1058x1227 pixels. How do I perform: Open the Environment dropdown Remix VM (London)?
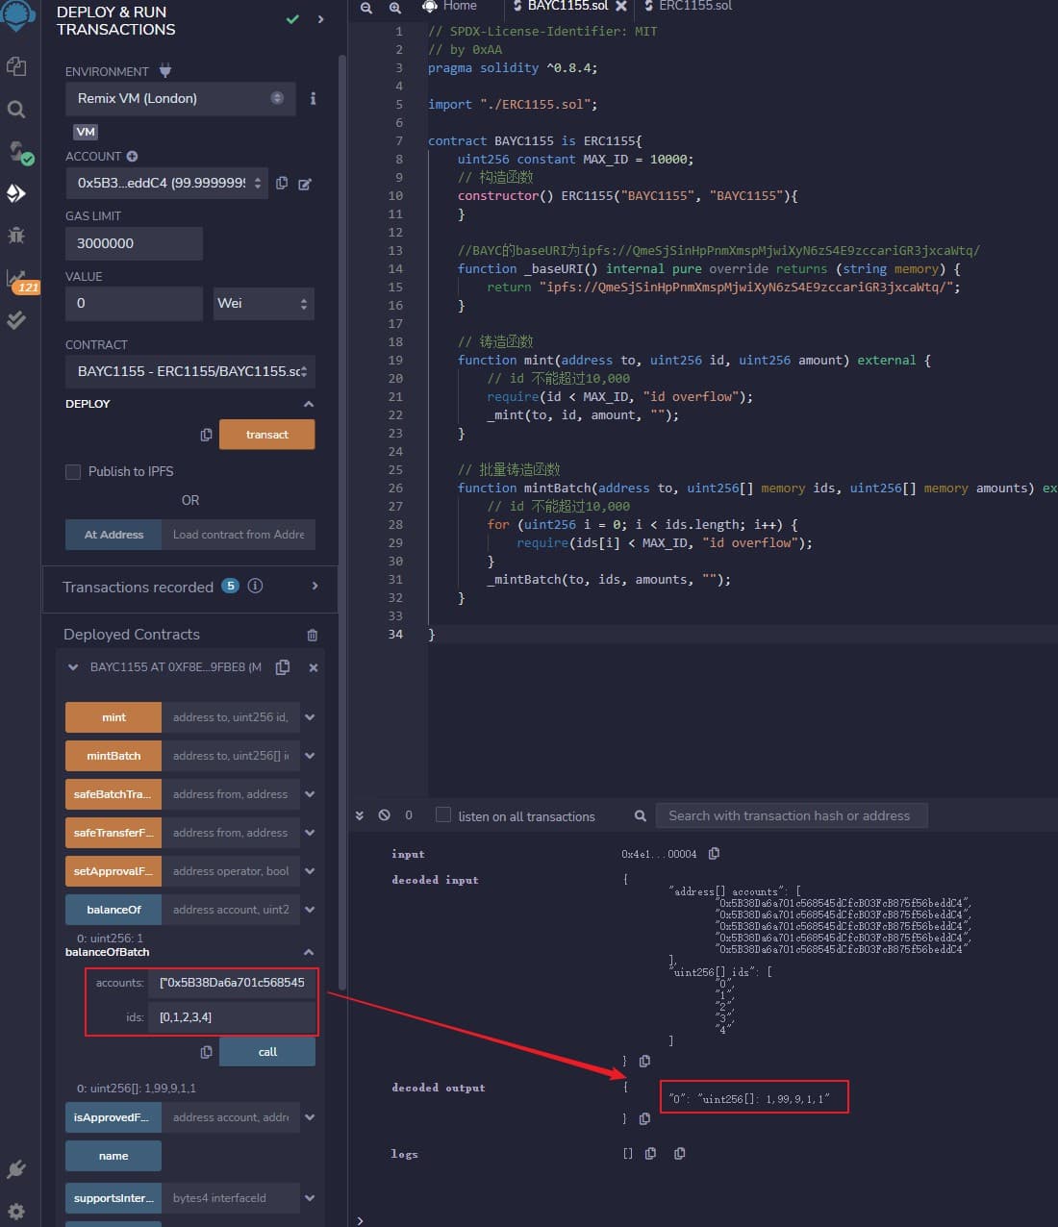(x=180, y=98)
